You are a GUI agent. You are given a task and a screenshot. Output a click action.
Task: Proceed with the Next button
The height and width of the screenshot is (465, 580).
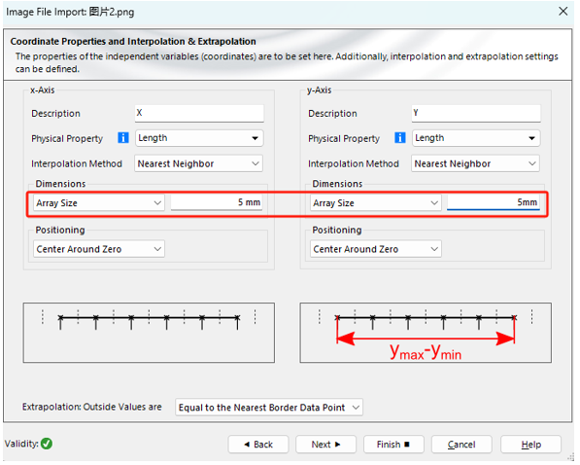pyautogui.click(x=325, y=445)
